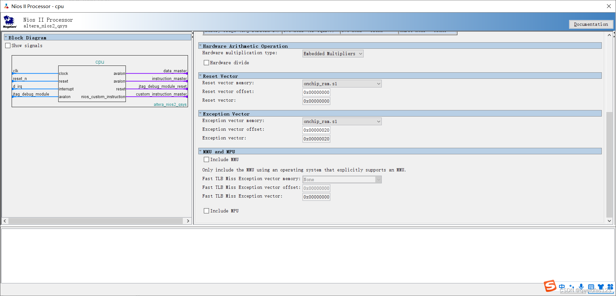Click the data_master signal label

[x=175, y=71]
